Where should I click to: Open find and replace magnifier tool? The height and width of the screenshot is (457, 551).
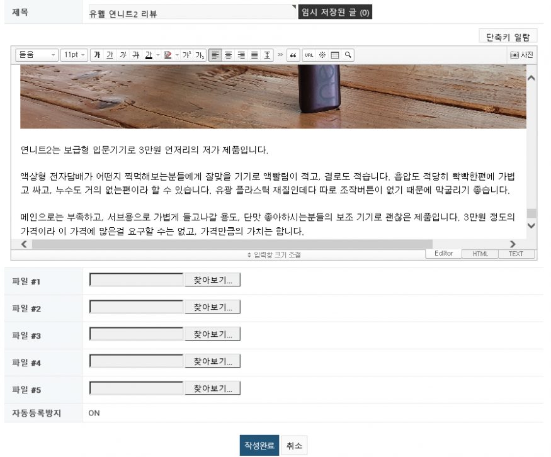click(x=347, y=55)
